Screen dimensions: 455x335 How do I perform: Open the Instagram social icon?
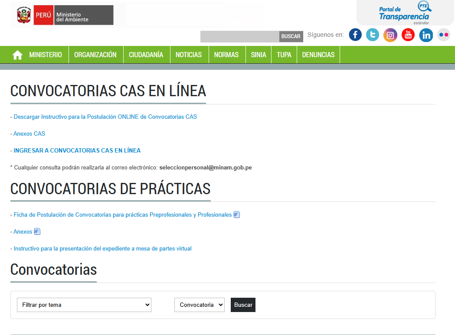tap(390, 35)
